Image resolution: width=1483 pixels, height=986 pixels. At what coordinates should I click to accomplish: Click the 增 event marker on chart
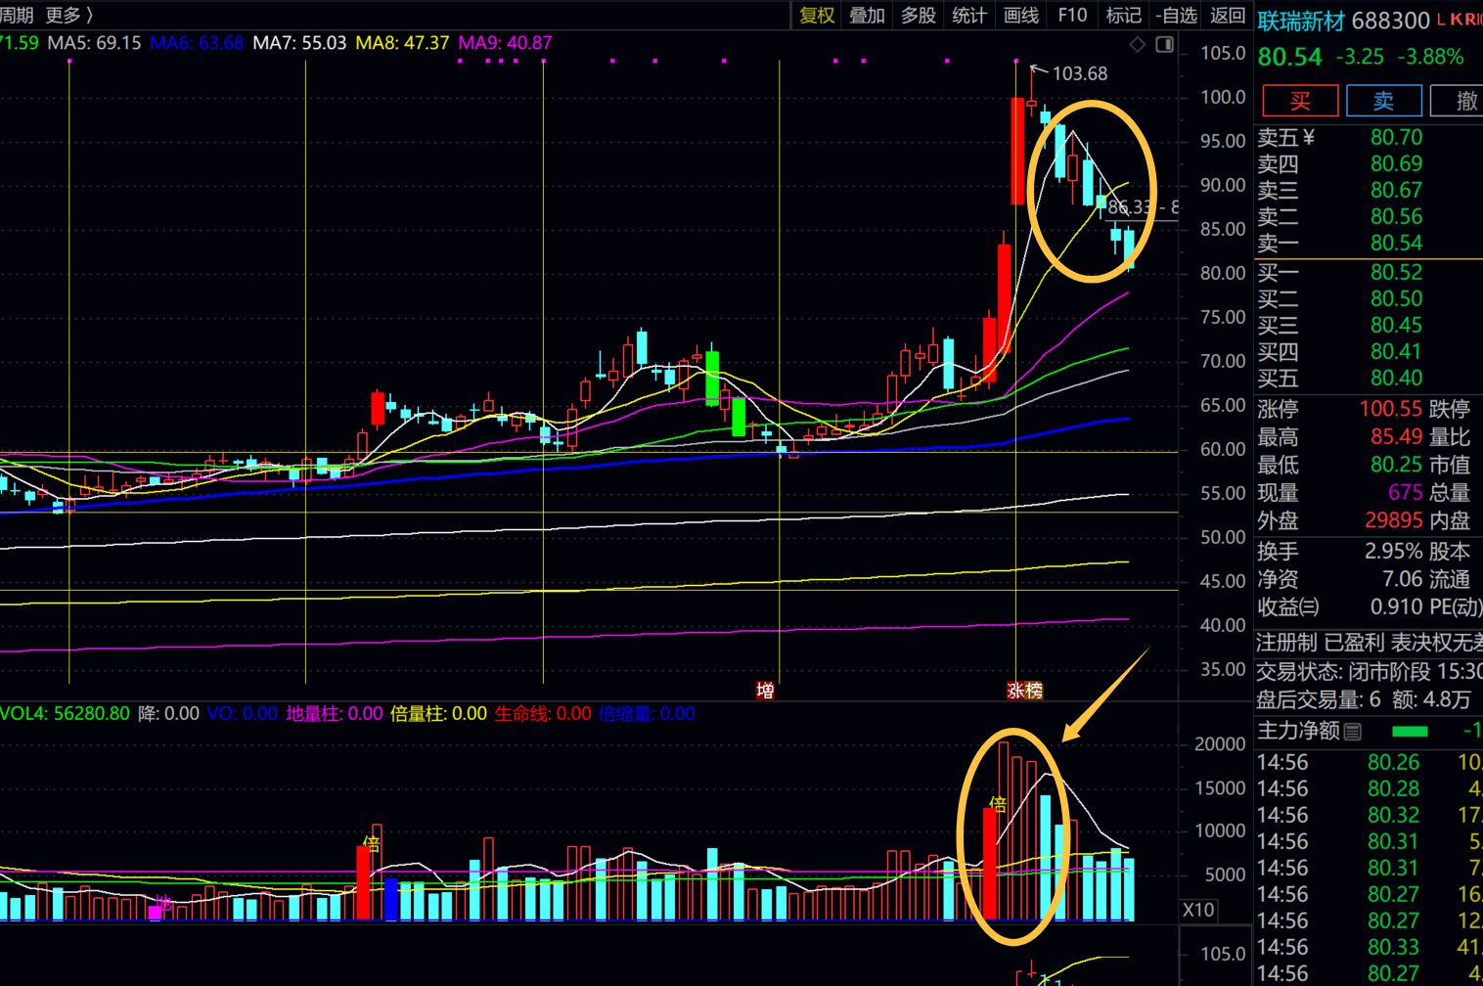pyautogui.click(x=765, y=691)
